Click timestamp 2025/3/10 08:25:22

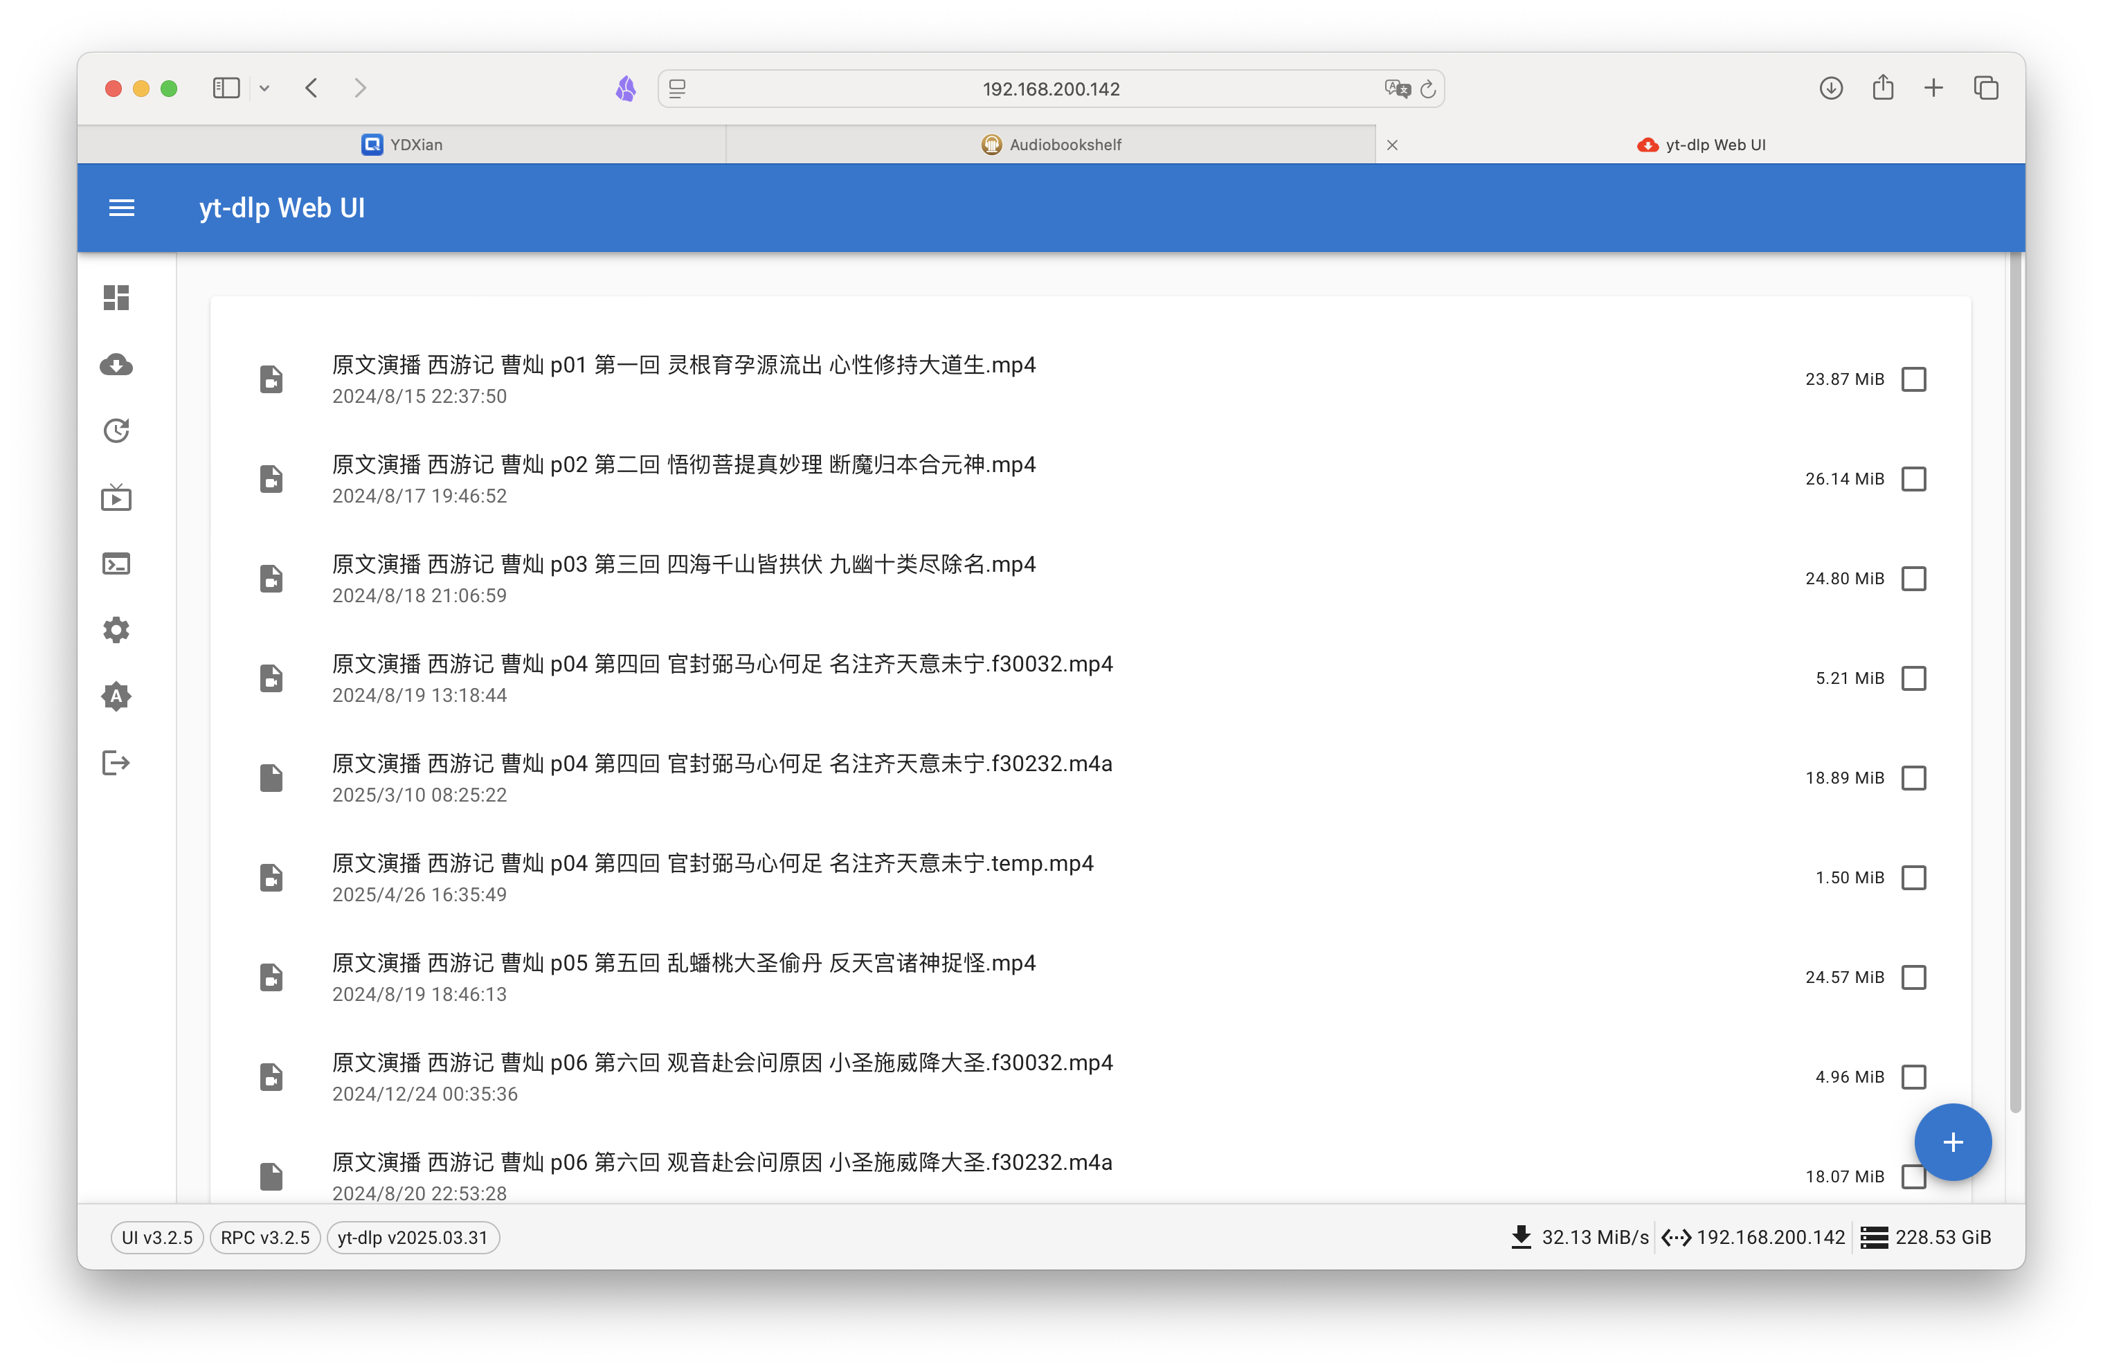419,795
